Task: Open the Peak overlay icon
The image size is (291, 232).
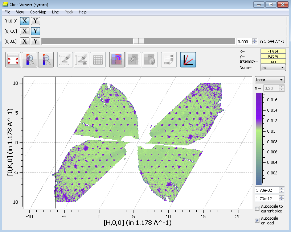Action: [x=169, y=60]
